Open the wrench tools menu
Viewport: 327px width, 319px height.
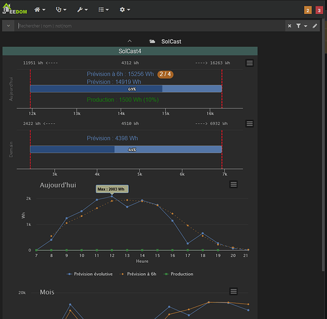(x=82, y=10)
